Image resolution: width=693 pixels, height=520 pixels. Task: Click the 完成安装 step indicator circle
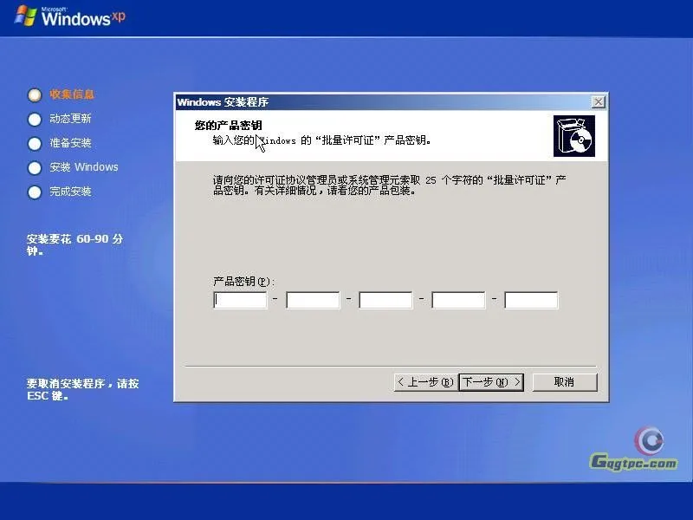pyautogui.click(x=35, y=192)
